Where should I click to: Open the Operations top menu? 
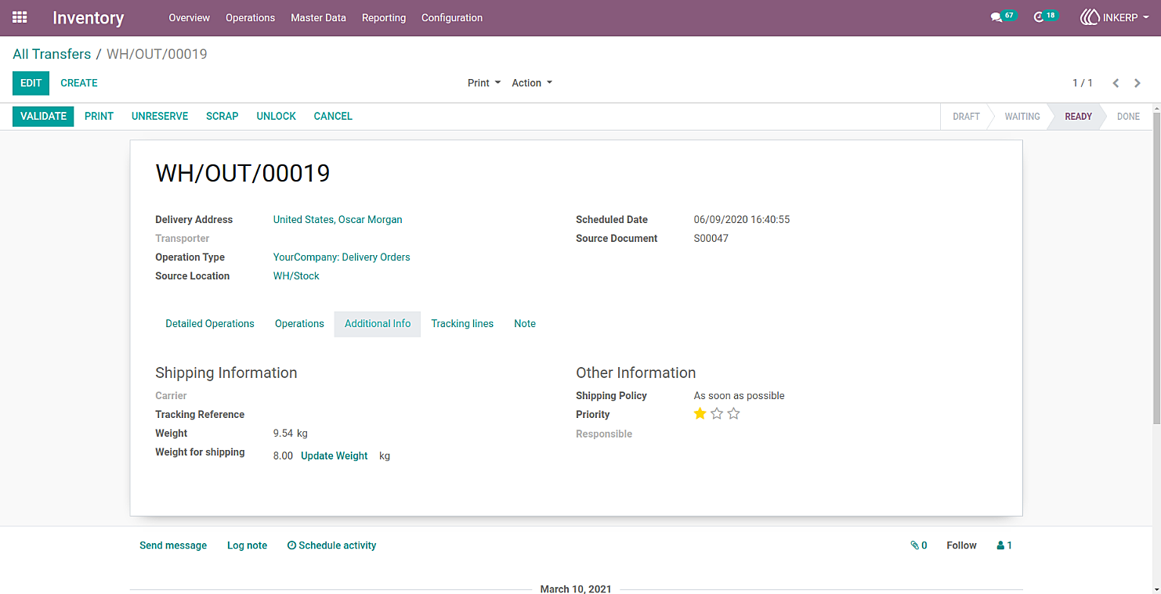251,17
